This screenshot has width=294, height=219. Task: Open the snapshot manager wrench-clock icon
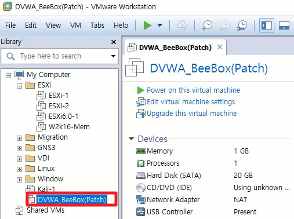(x=242, y=25)
